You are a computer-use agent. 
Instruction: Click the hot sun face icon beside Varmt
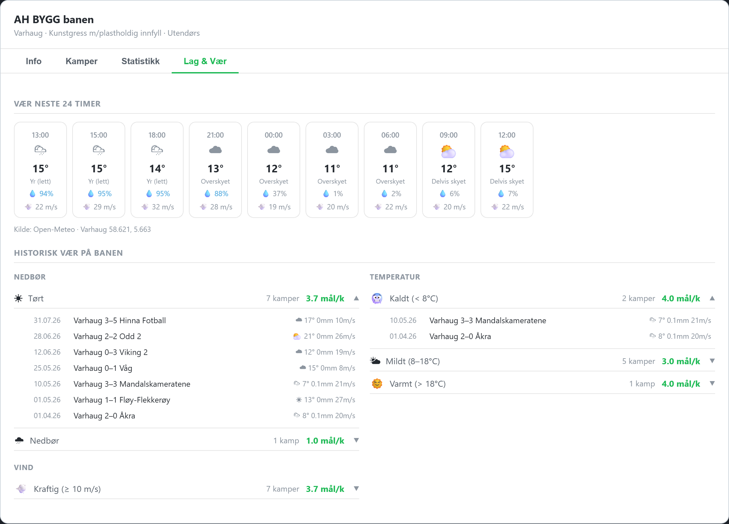tap(377, 384)
